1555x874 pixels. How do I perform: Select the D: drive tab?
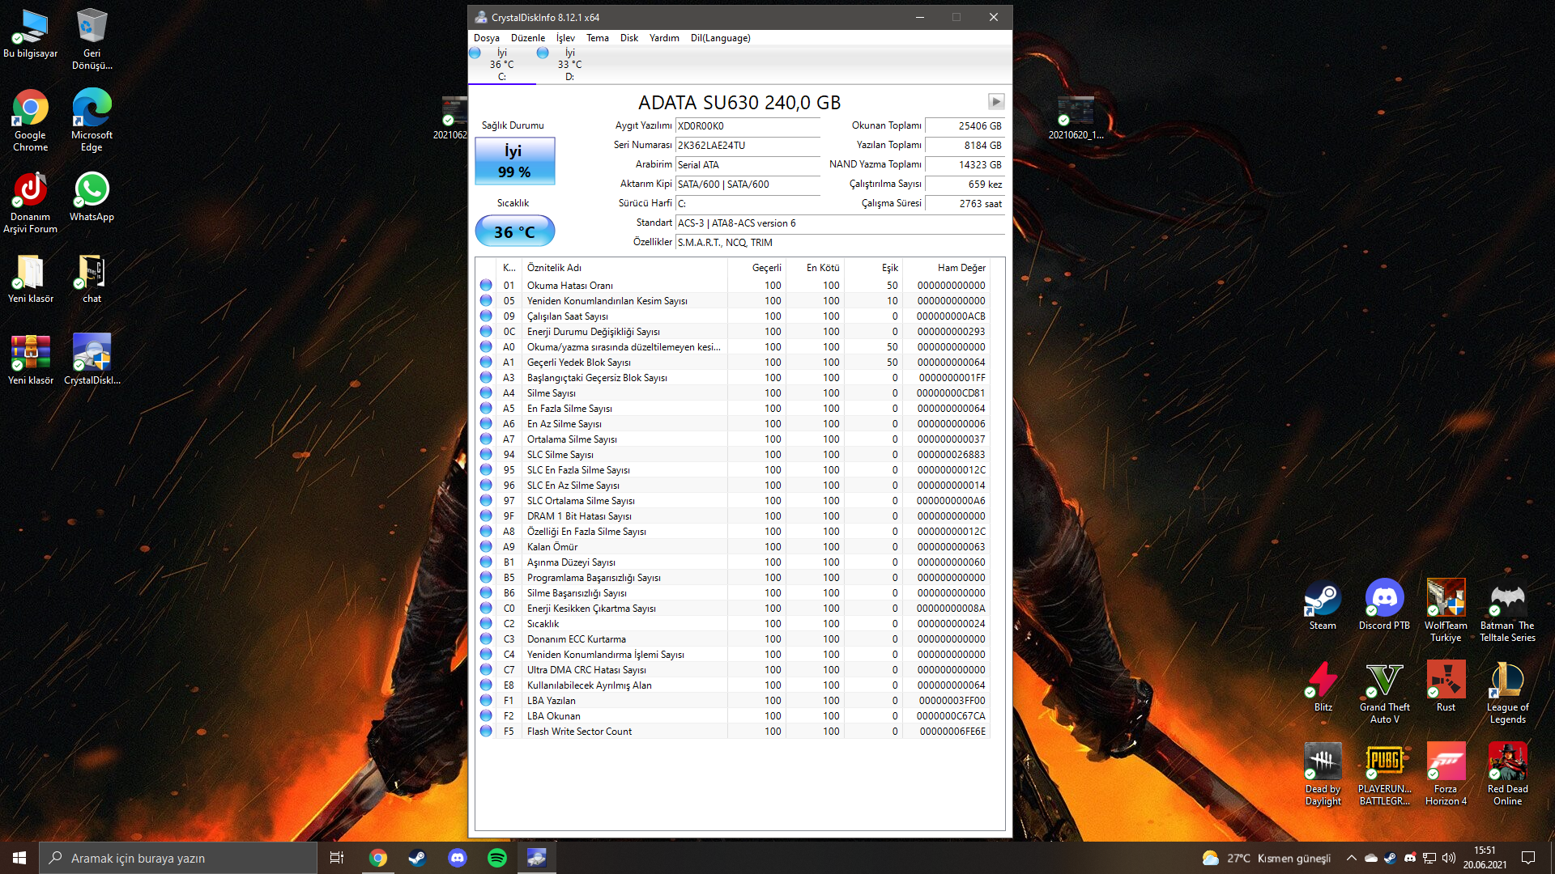(569, 65)
